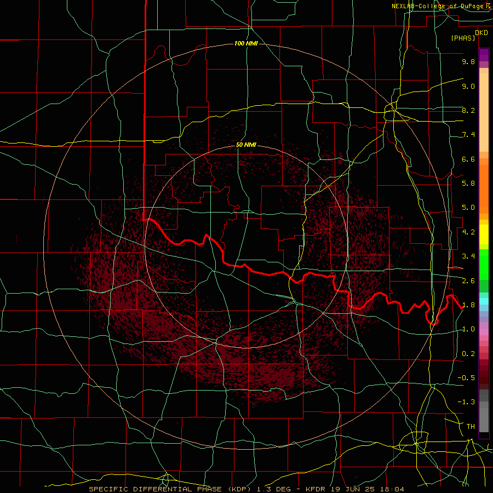Click the 0.2 legend value

pos(468,354)
